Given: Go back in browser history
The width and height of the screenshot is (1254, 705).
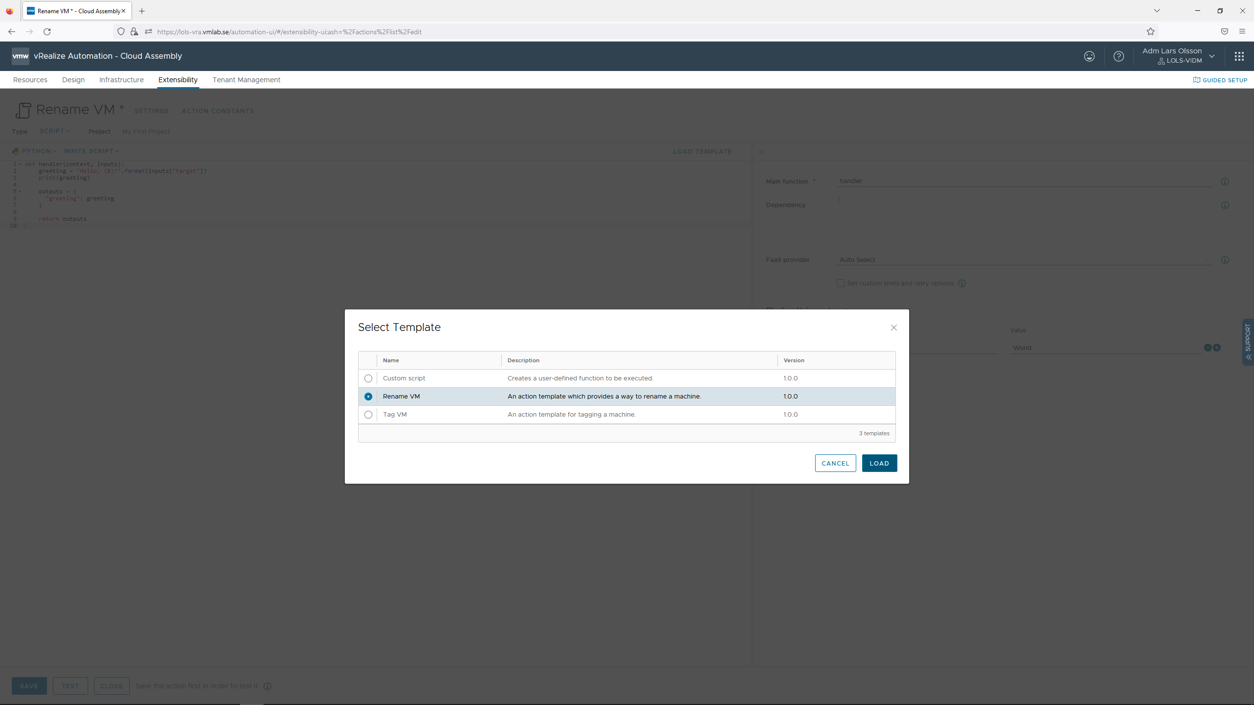Looking at the screenshot, I should coord(12,32).
